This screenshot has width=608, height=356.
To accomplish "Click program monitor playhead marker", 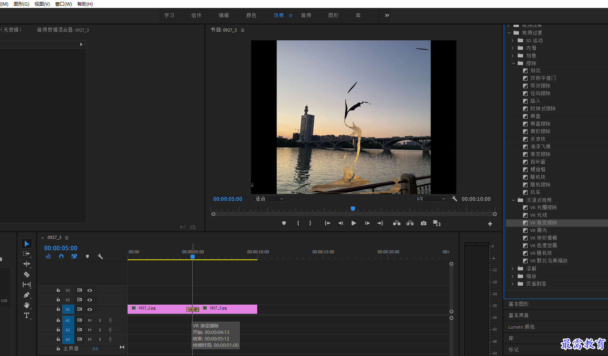I will click(353, 208).
